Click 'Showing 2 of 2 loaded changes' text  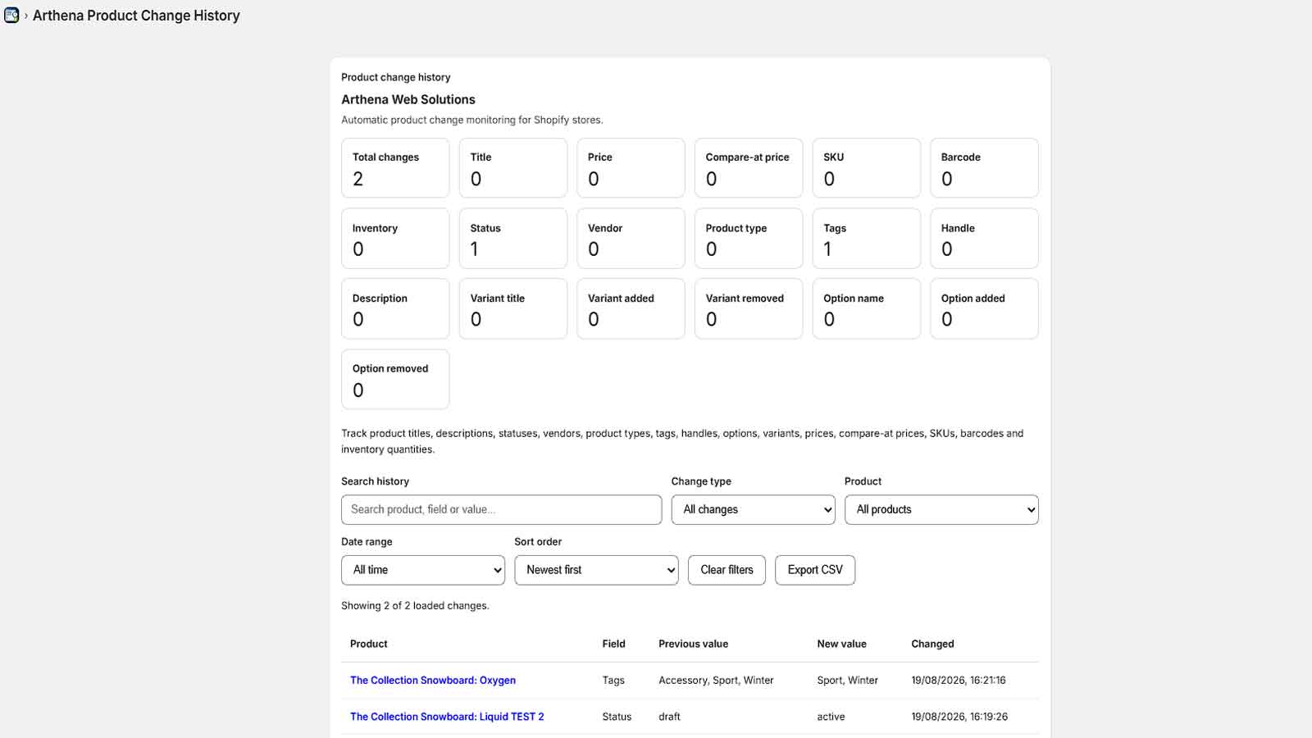(x=415, y=606)
